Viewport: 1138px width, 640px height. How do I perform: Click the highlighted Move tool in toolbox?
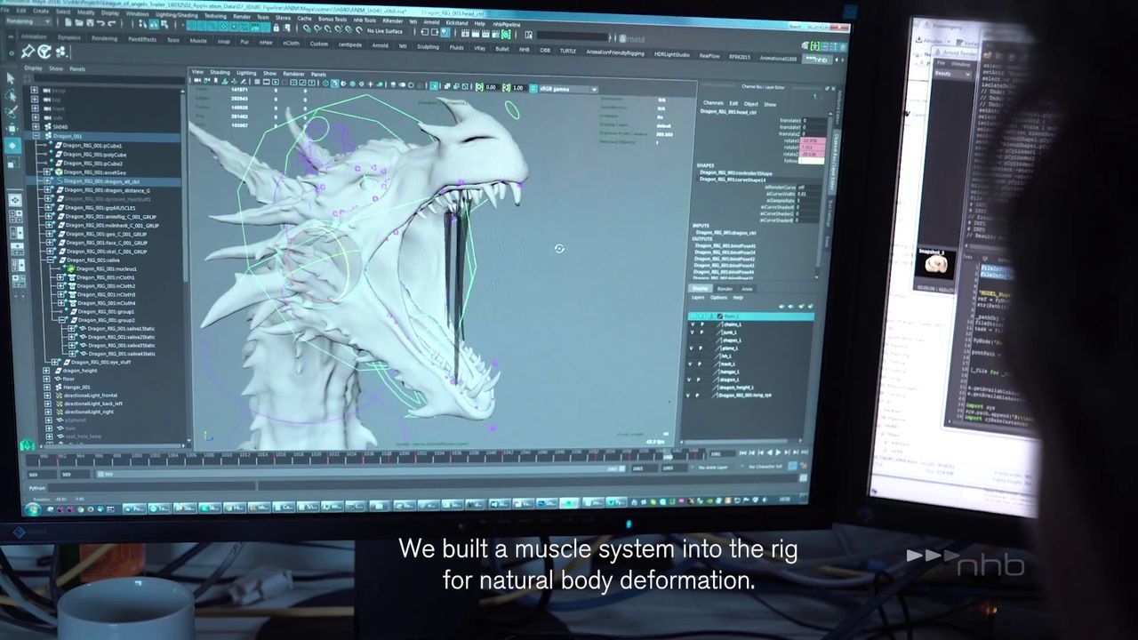[x=12, y=145]
